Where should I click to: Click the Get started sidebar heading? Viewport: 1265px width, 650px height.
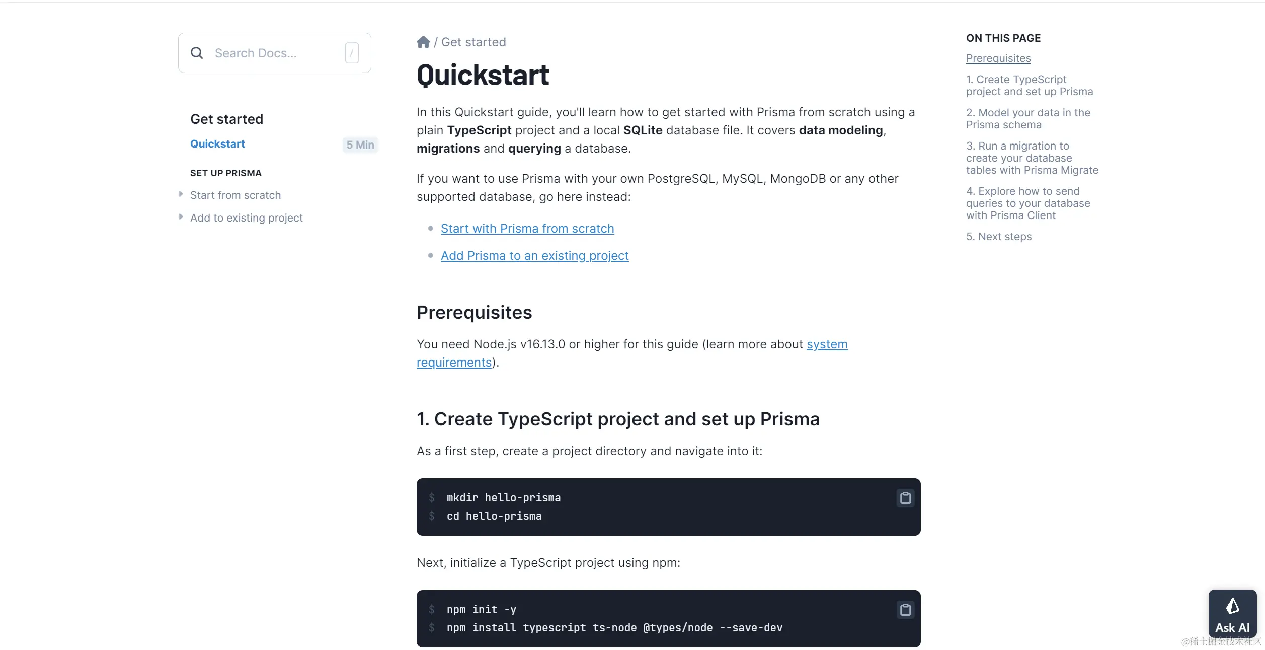pyautogui.click(x=226, y=119)
